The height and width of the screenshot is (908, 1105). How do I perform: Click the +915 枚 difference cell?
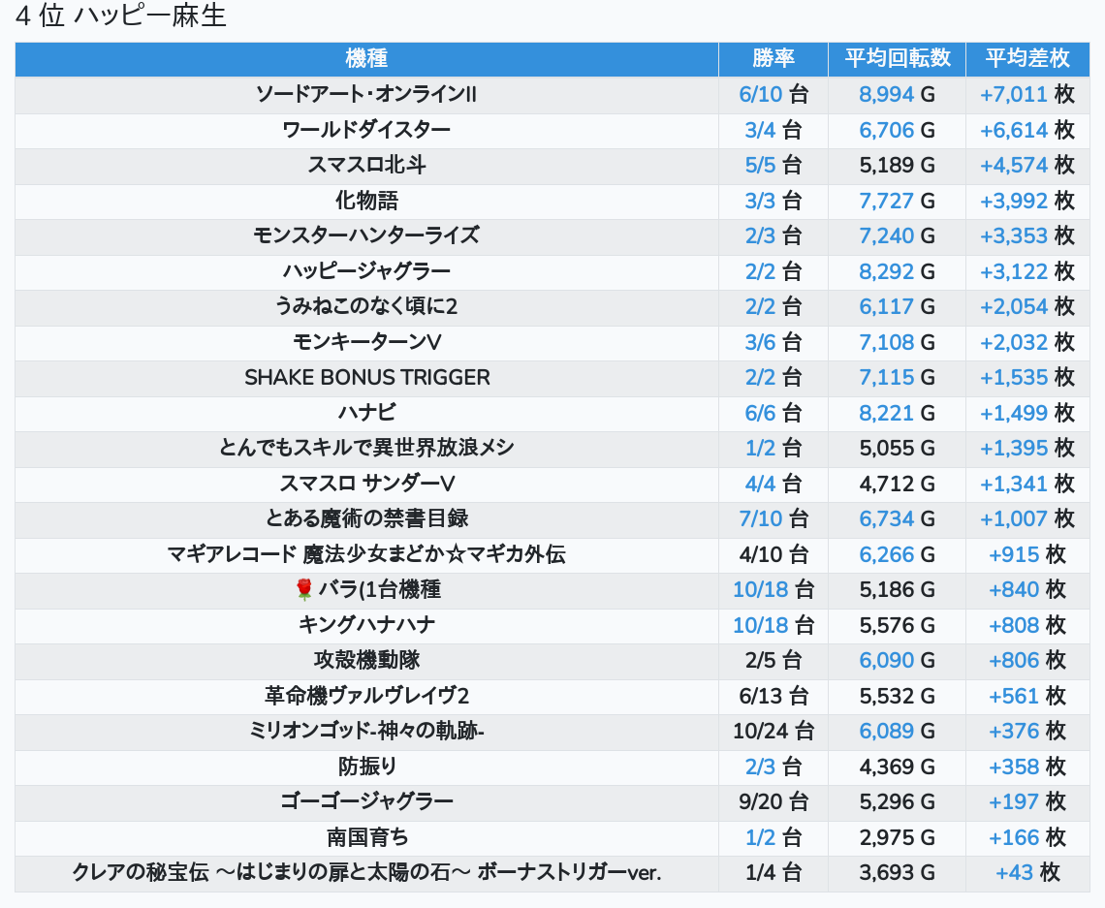(1027, 554)
